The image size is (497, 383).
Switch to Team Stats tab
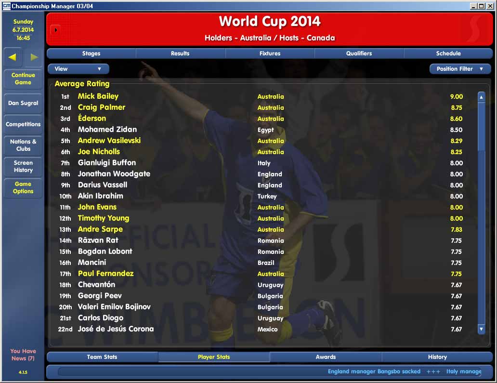pos(103,357)
